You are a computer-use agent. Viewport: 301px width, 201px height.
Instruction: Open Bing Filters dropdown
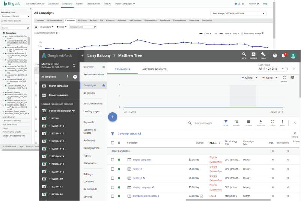(62, 27)
